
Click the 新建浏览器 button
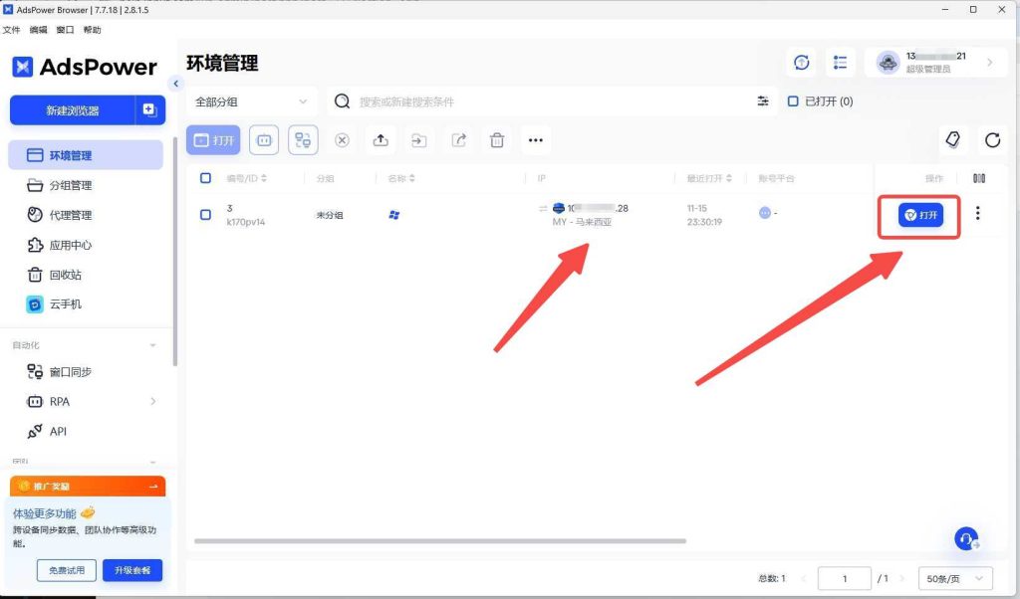pos(73,110)
